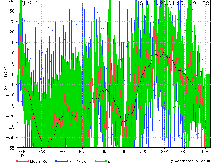The height and width of the screenshot is (163, 211).
Task: Click the y-axis value 0
Action: click(13, 74)
